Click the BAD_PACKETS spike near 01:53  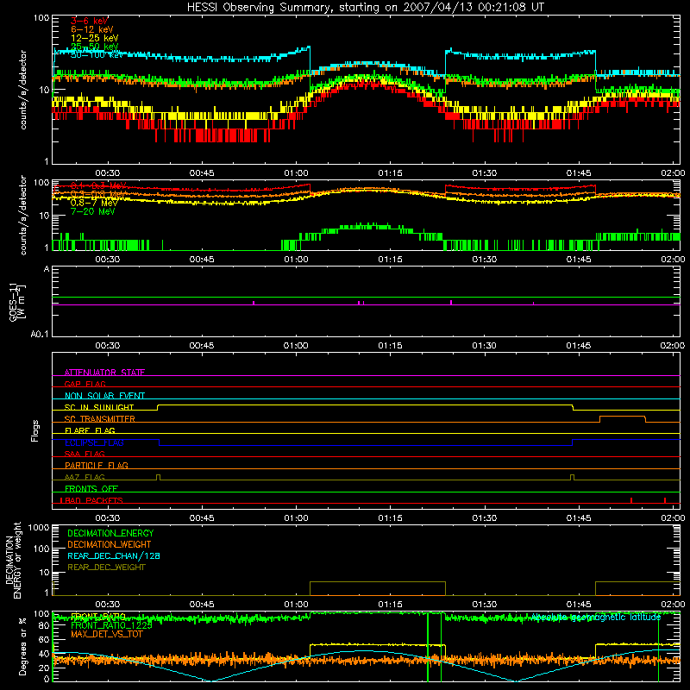tap(631, 500)
